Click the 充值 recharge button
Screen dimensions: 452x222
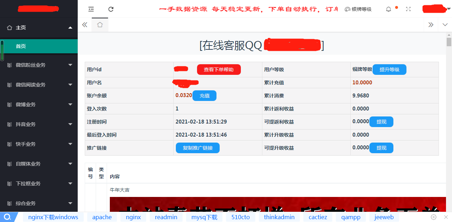click(204, 95)
